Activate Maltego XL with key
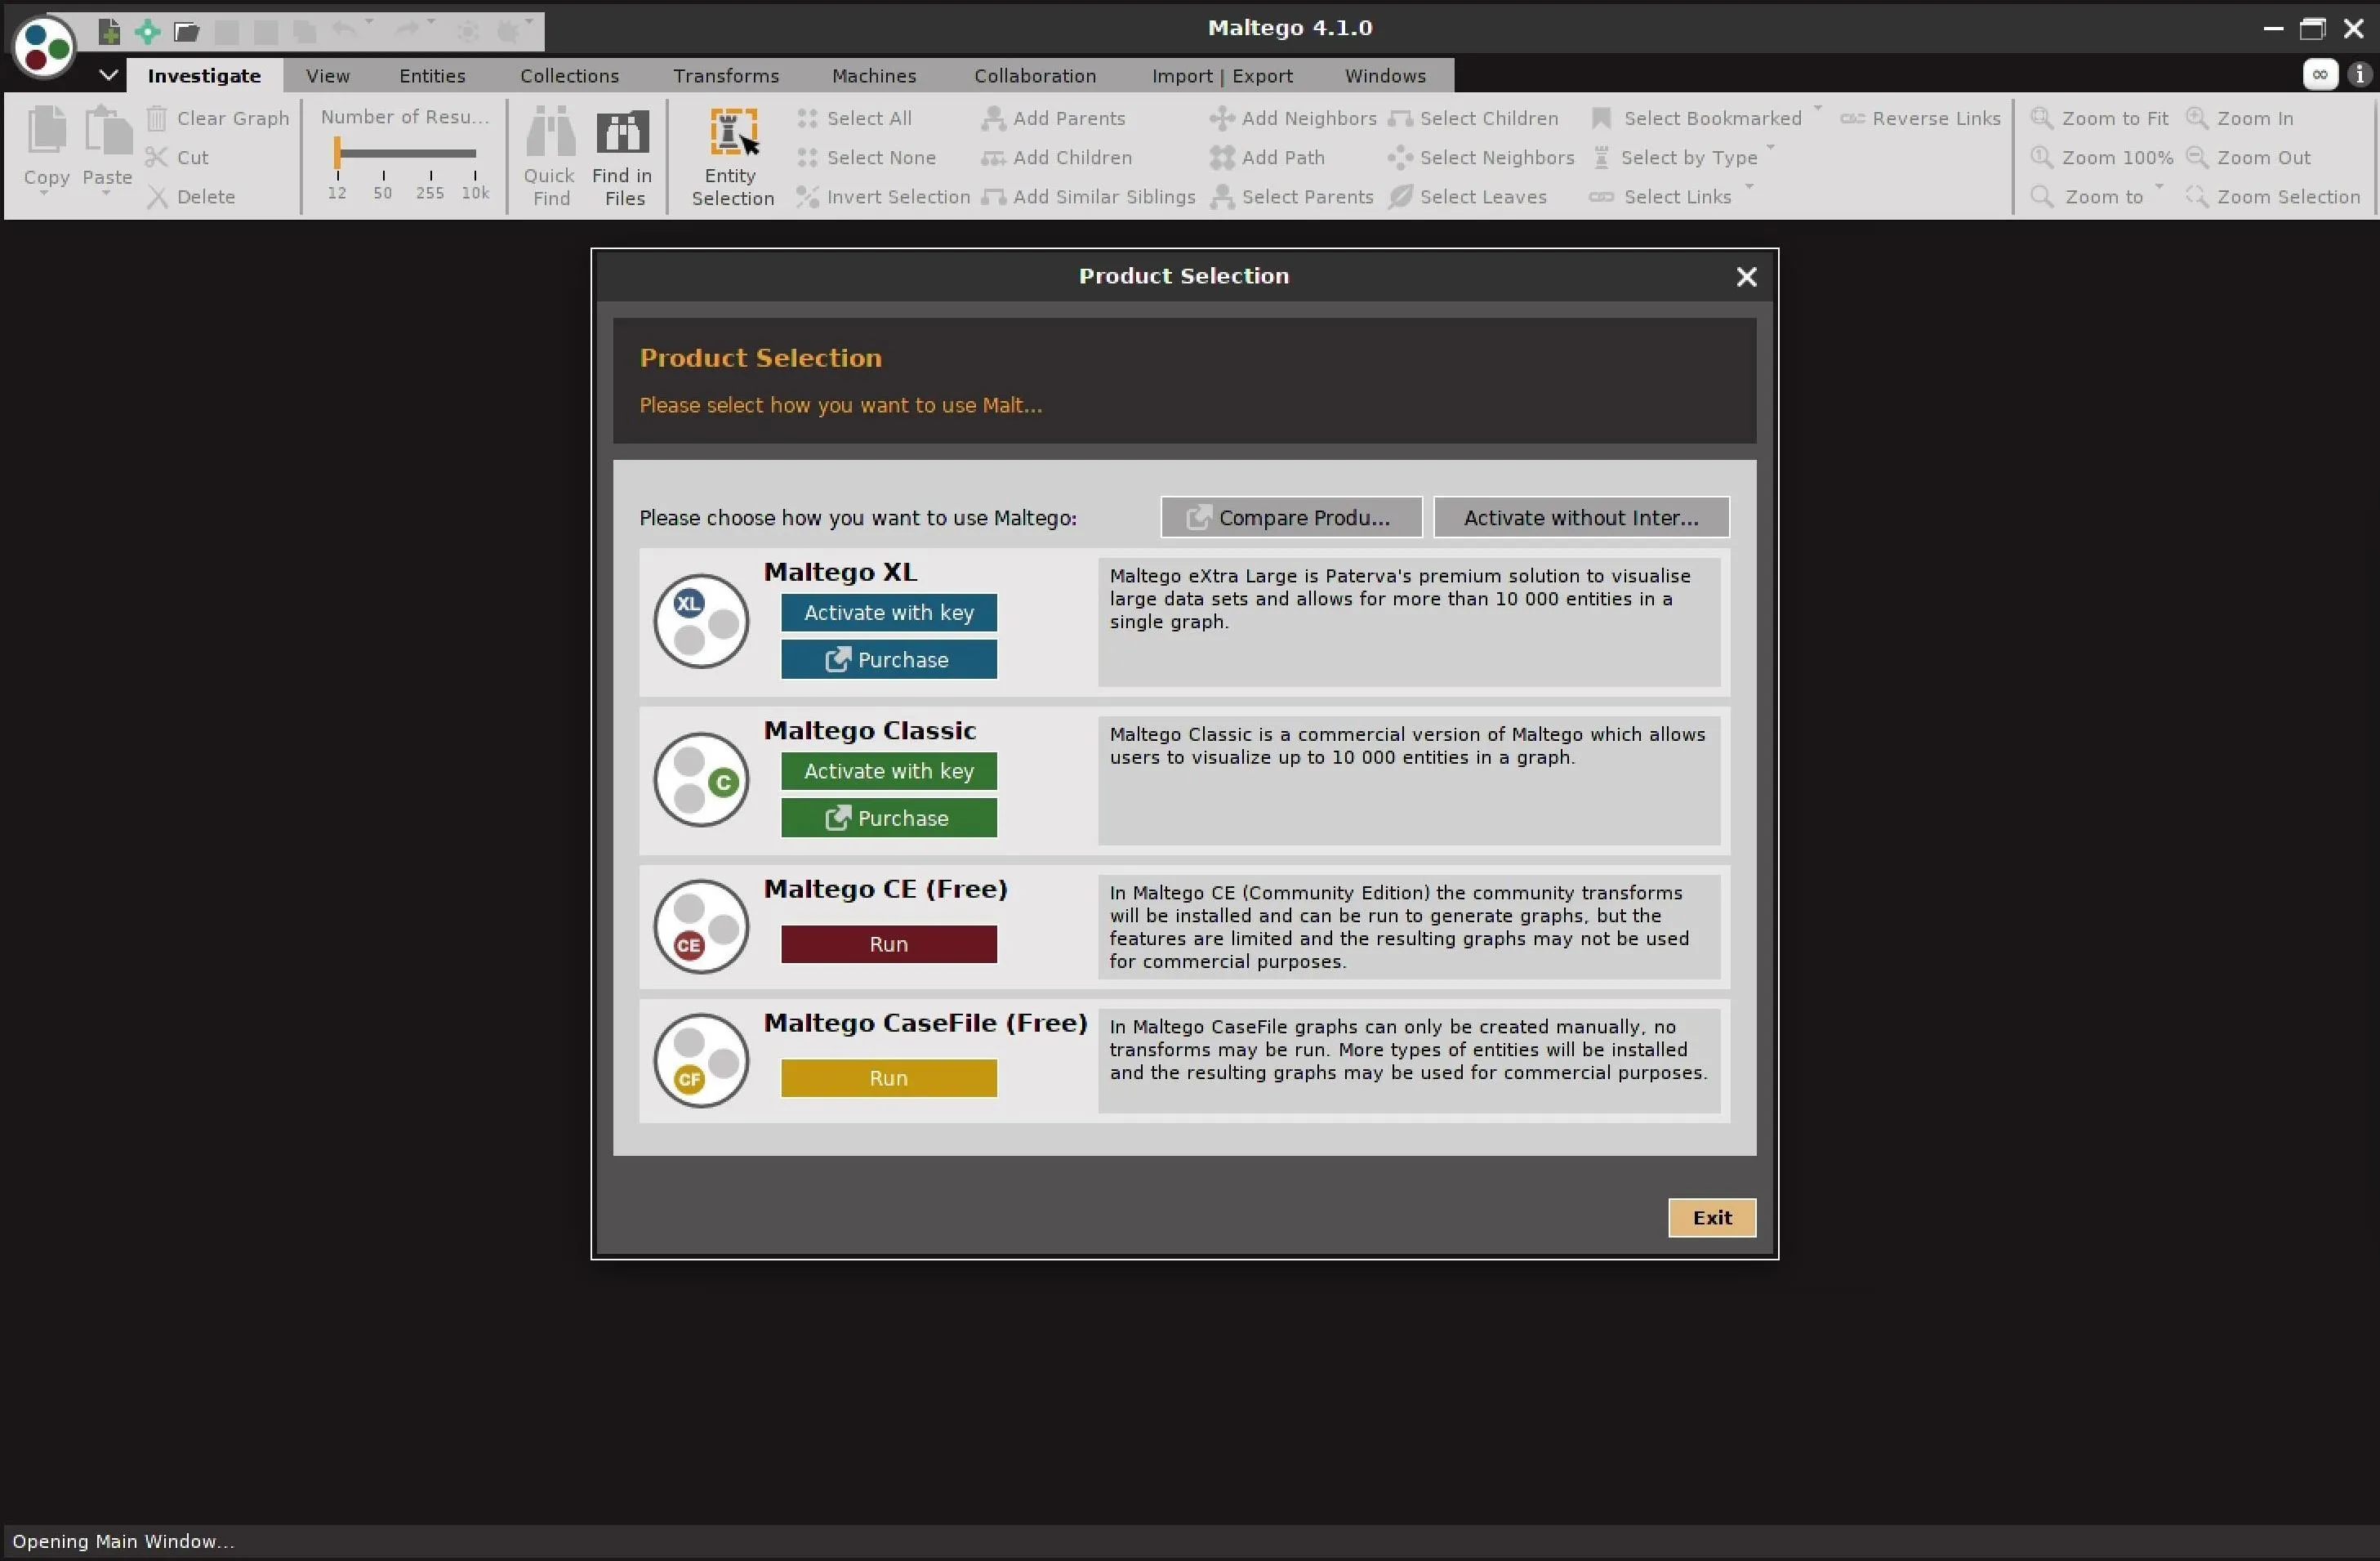This screenshot has width=2380, height=1561. pos(889,613)
